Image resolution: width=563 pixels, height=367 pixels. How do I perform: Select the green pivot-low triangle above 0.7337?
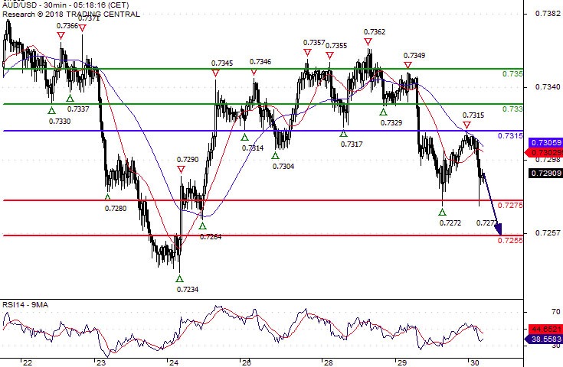70,98
